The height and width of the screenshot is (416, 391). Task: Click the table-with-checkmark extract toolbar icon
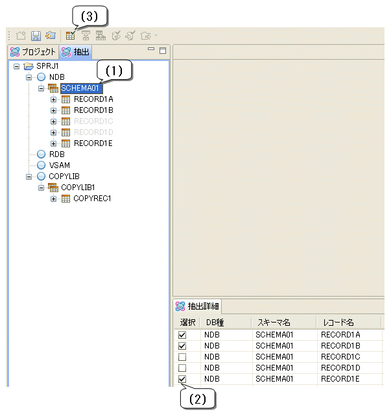point(71,35)
